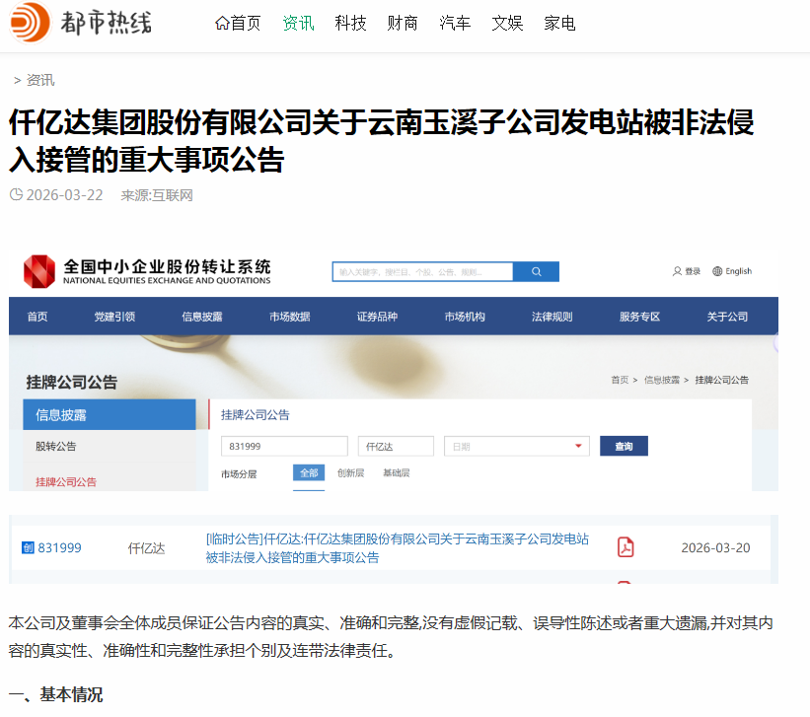Screen dimensions: 810x717
Task: Visit the 家电 section
Action: click(559, 24)
